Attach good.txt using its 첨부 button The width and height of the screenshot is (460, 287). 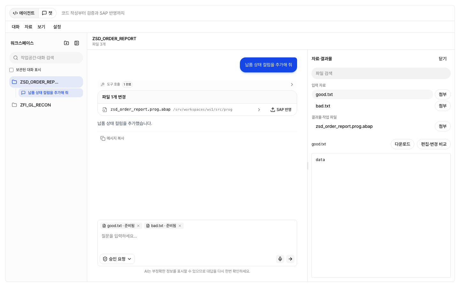click(443, 94)
